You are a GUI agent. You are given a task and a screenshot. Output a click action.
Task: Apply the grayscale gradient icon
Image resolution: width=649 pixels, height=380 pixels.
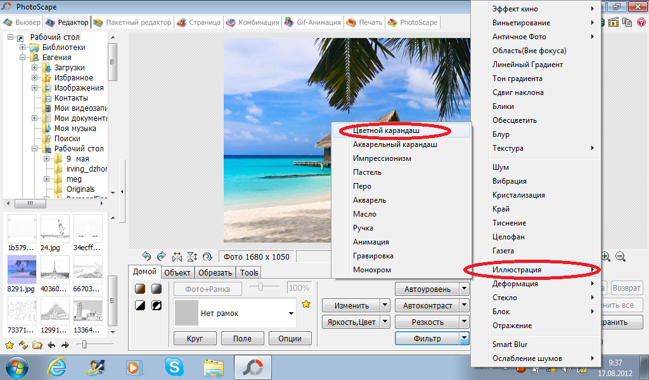tap(157, 289)
